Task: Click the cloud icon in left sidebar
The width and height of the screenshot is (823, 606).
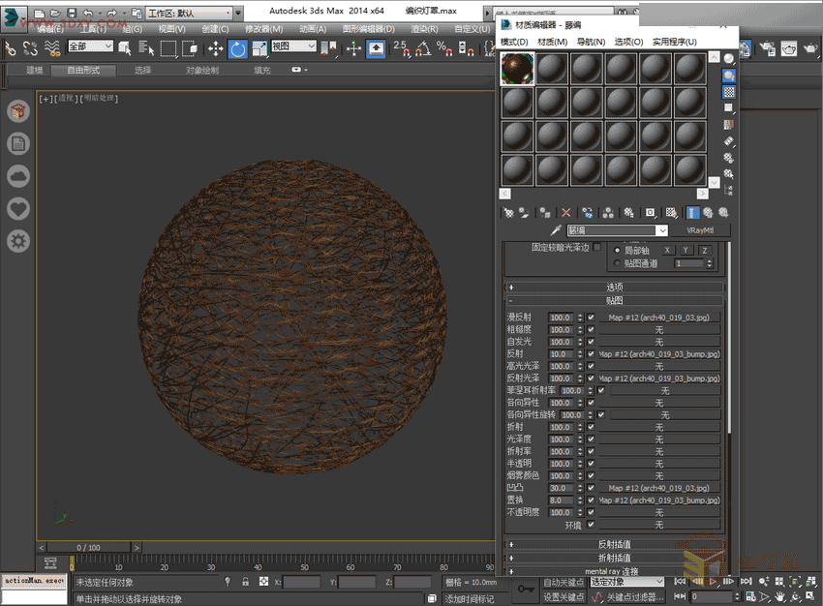Action: 17,176
